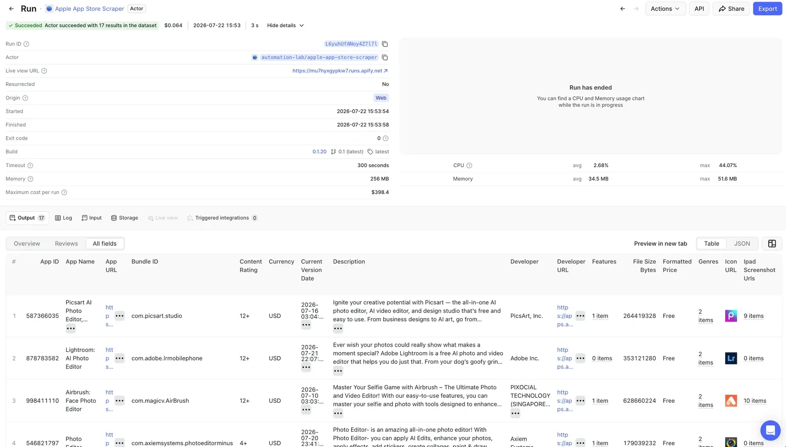Image resolution: width=786 pixels, height=447 pixels.
Task: Open the chat support bubble
Action: pos(770,431)
